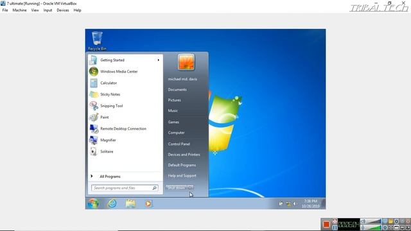This screenshot has height=231, width=411.
Task: Click the recorder gear settings icon
Action: [397, 221]
